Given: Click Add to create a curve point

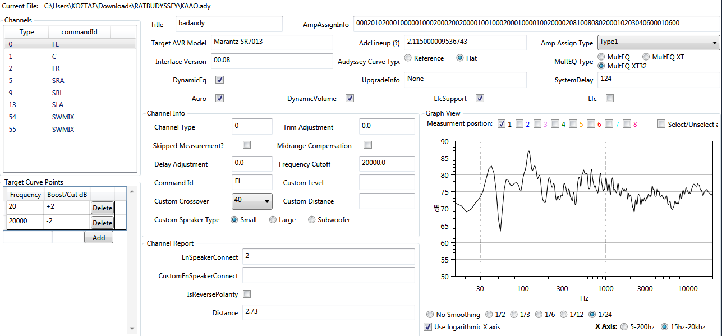Looking at the screenshot, I should [x=98, y=238].
